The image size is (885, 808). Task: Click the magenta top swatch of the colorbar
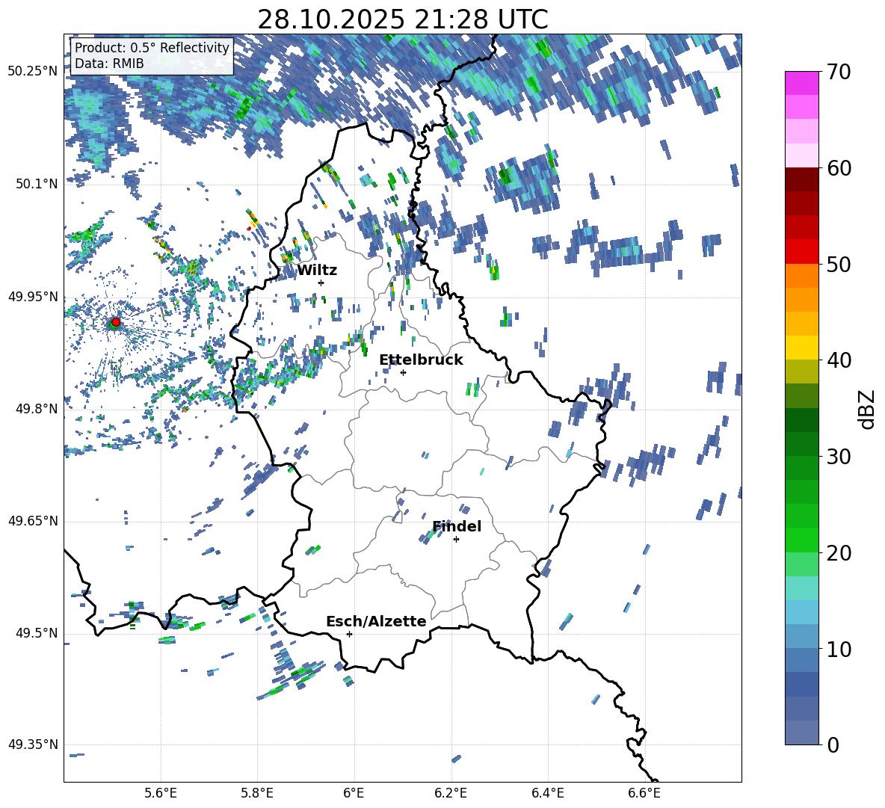pyautogui.click(x=801, y=83)
